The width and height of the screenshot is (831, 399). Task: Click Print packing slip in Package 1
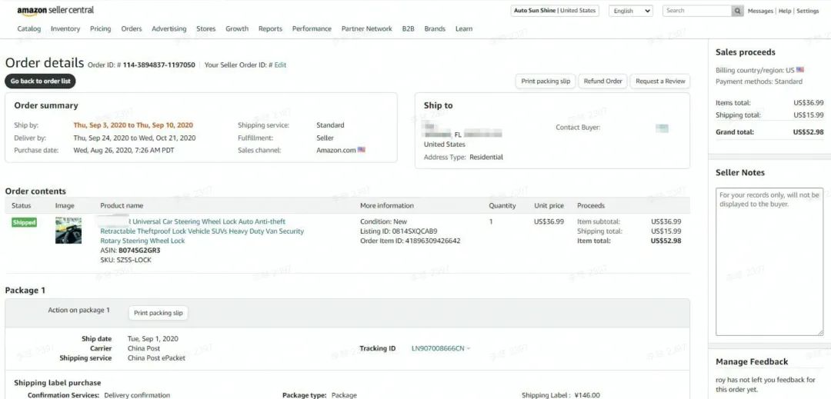[x=159, y=313]
